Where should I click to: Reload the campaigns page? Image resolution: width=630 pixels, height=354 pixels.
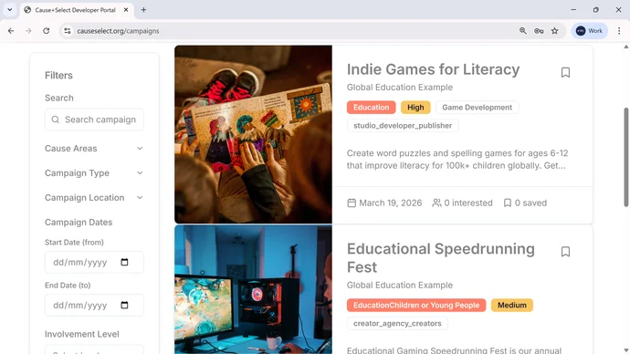[x=47, y=31]
